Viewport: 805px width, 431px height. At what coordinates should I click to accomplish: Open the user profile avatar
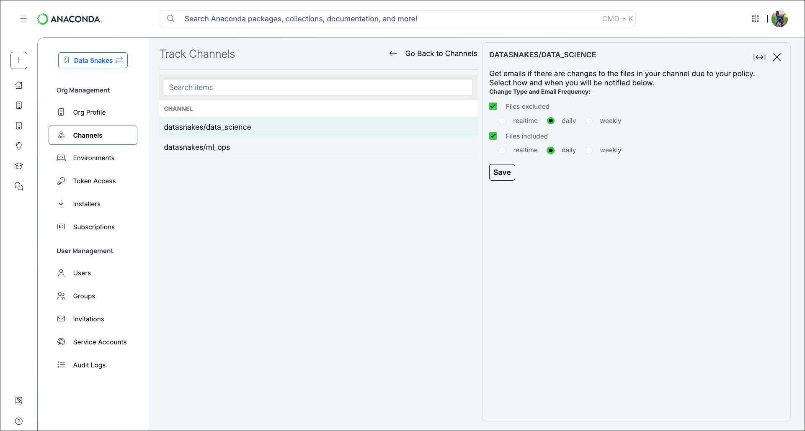click(779, 19)
